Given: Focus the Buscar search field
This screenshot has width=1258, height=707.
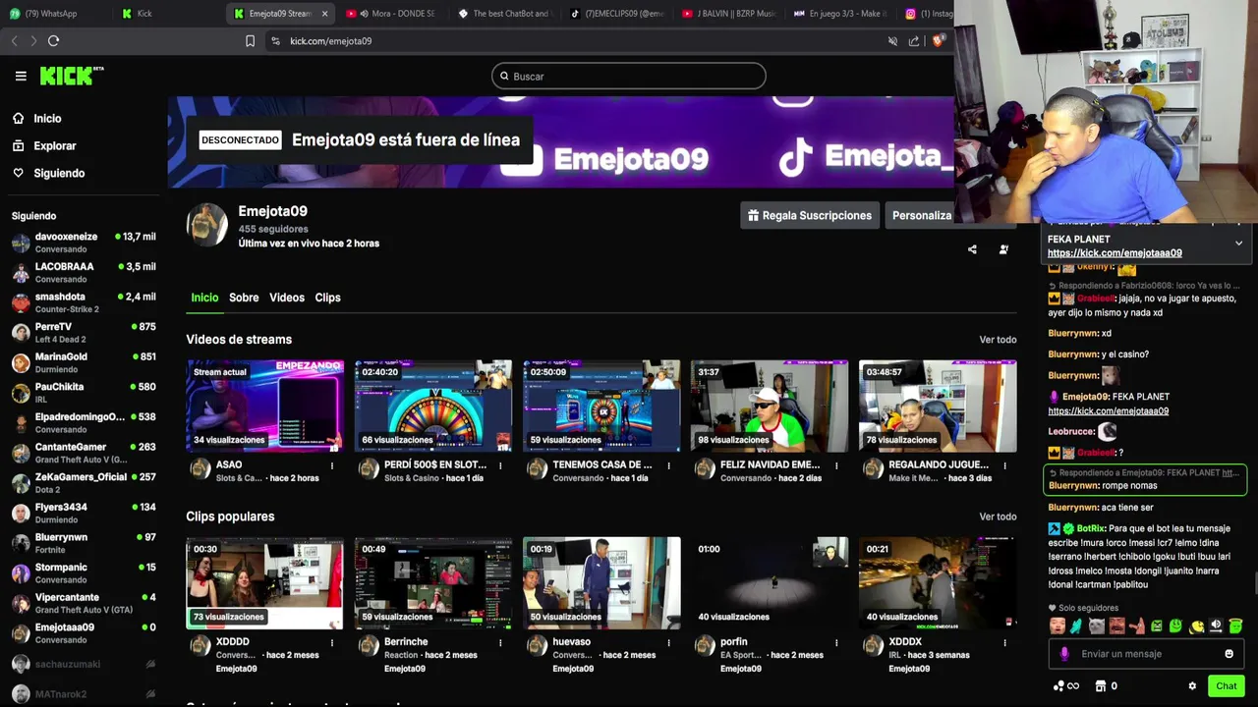Looking at the screenshot, I should click(x=629, y=76).
